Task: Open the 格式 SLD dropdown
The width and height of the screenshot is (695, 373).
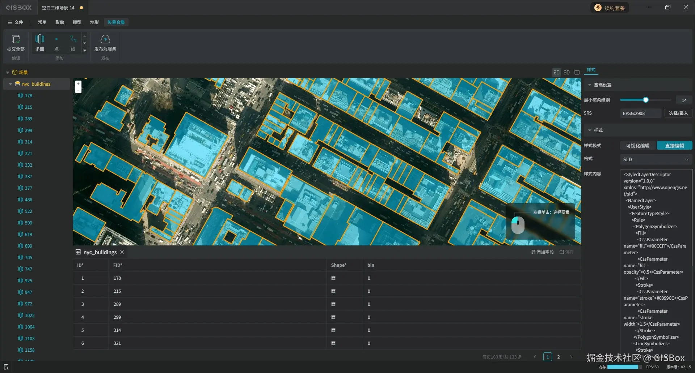Action: (x=656, y=159)
